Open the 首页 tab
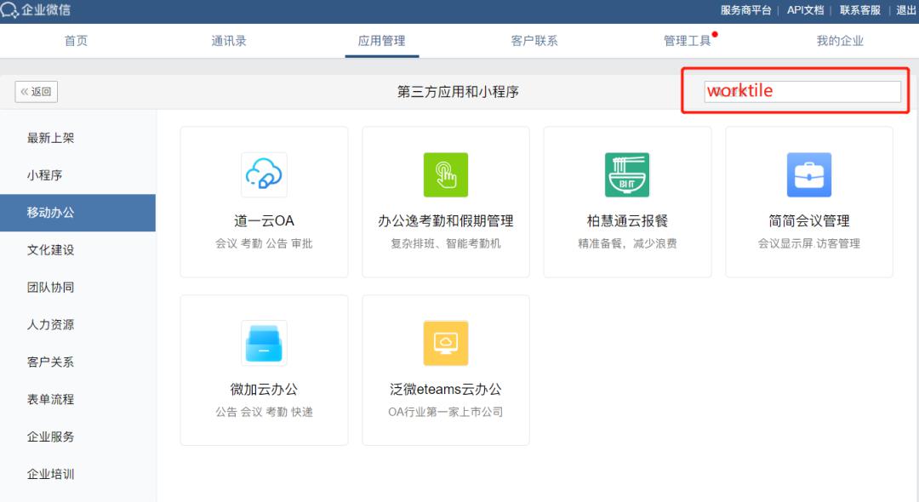 pyautogui.click(x=77, y=41)
